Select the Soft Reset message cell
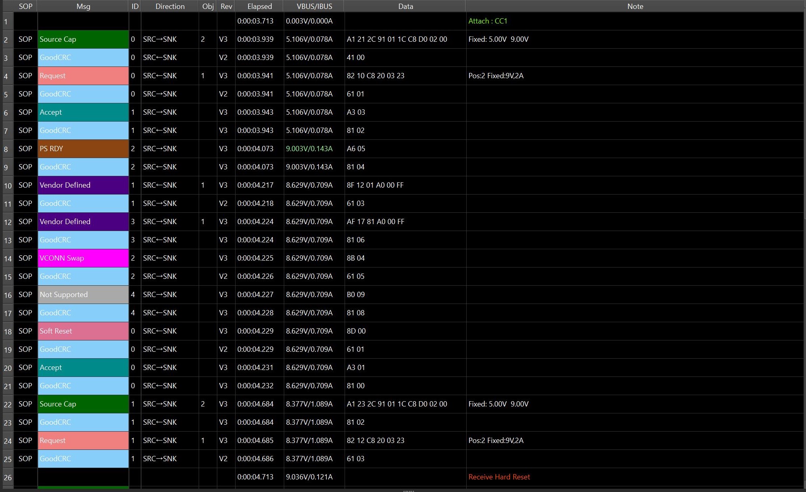This screenshot has height=492, width=806. 83,331
